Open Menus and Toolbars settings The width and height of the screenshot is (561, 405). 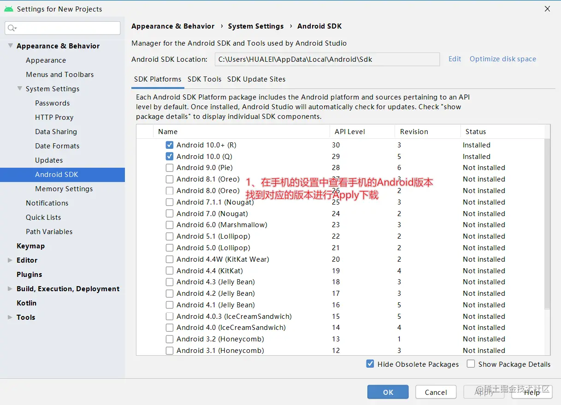59,74
